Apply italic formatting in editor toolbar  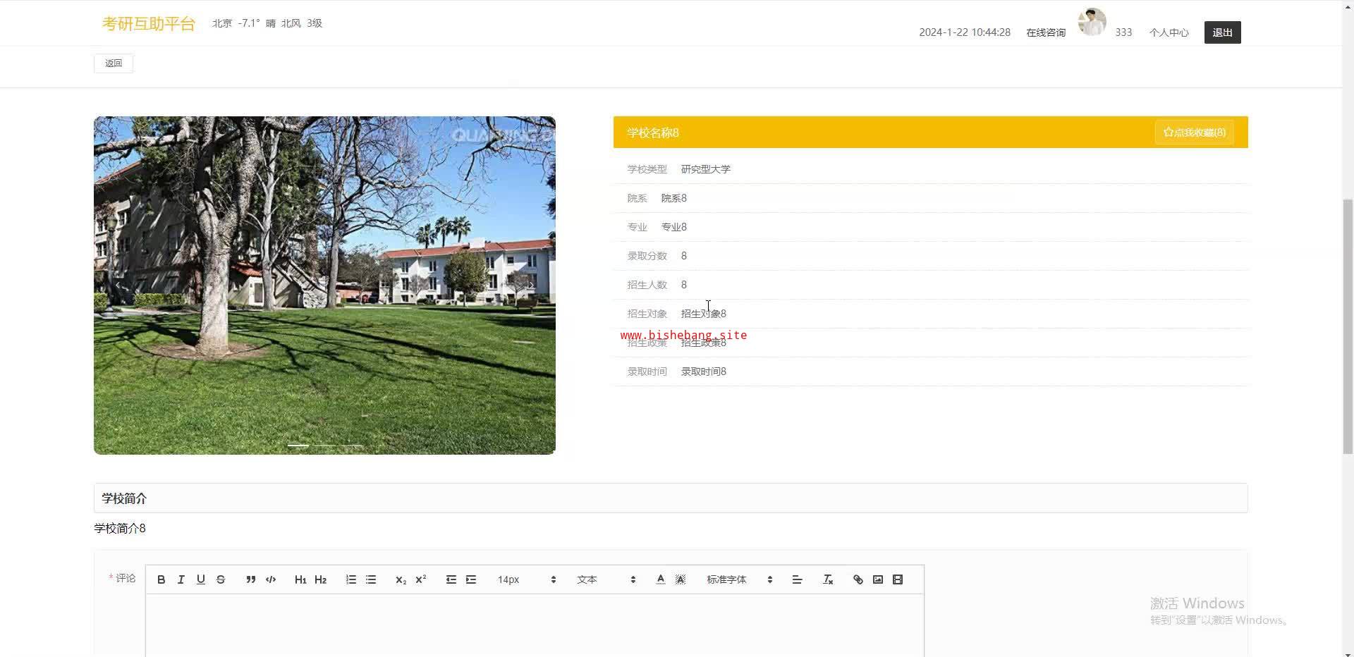click(x=181, y=579)
